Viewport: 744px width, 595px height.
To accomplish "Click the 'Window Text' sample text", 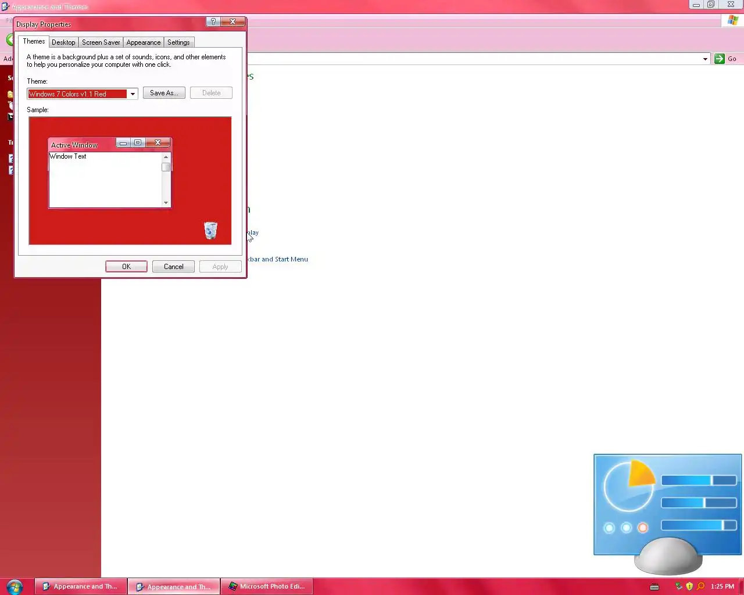I will pos(68,156).
